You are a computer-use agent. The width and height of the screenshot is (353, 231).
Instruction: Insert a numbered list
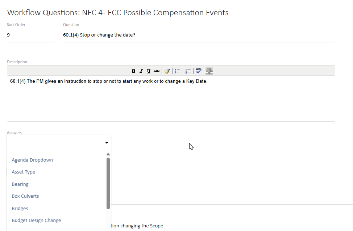pyautogui.click(x=188, y=71)
